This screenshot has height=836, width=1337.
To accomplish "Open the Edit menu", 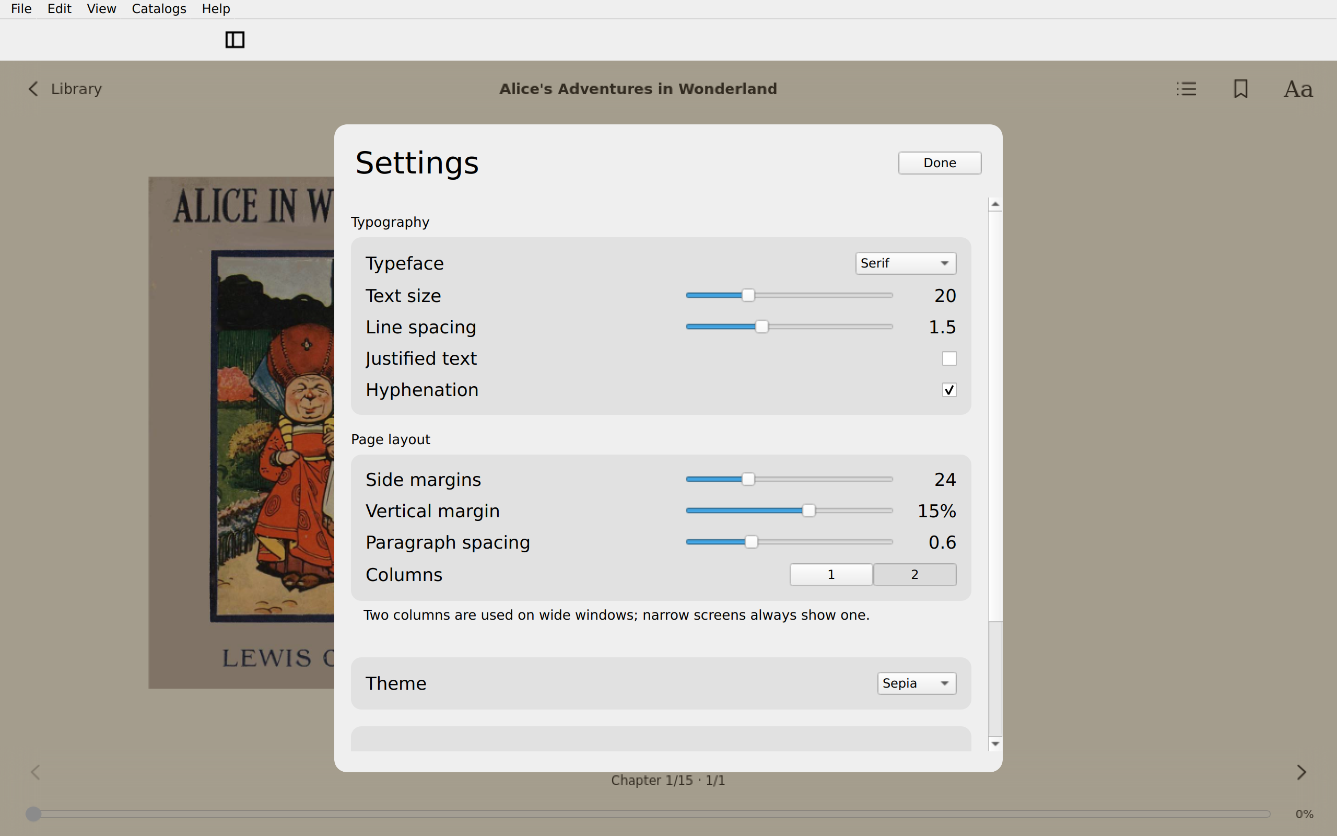I will click(59, 9).
